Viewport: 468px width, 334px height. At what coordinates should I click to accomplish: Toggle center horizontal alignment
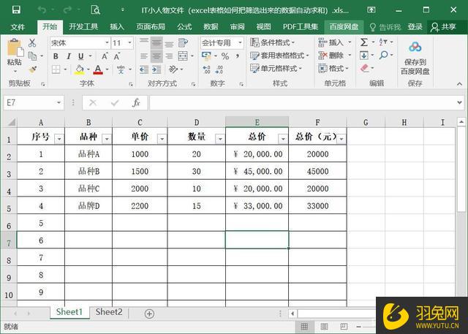click(x=156, y=56)
